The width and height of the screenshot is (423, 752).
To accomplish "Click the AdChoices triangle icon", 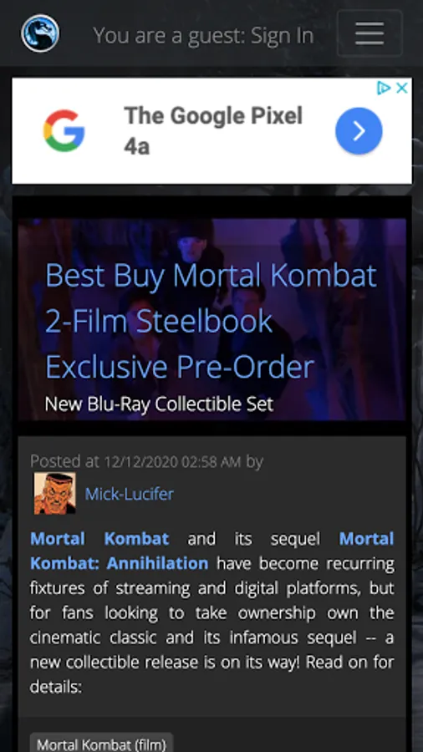I will pos(384,88).
